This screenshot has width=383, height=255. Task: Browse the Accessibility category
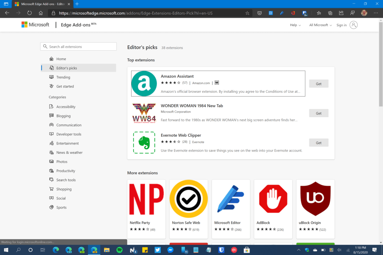pos(66,106)
